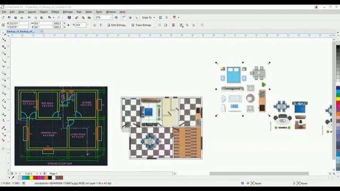The width and height of the screenshot is (340, 191).
Task: Click the eyedropper icon beside document palette
Action: point(13,178)
